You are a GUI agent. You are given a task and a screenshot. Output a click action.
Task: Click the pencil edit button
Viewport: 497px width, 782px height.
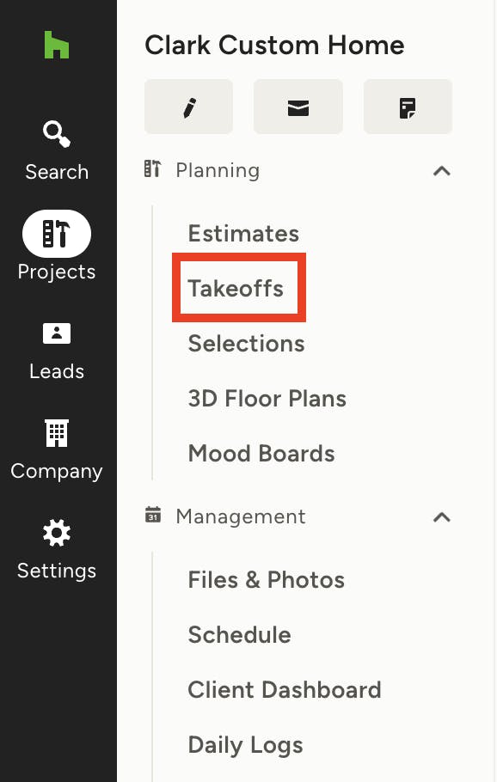click(188, 107)
